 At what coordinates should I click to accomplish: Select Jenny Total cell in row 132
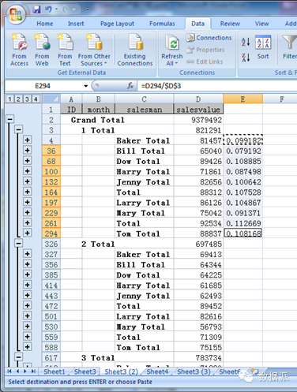coord(145,182)
